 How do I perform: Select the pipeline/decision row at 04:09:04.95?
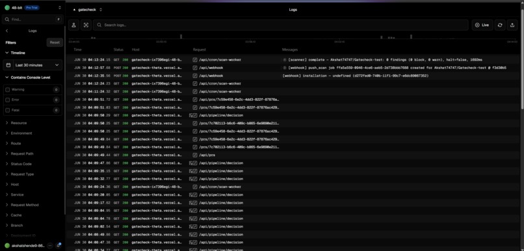(293, 211)
